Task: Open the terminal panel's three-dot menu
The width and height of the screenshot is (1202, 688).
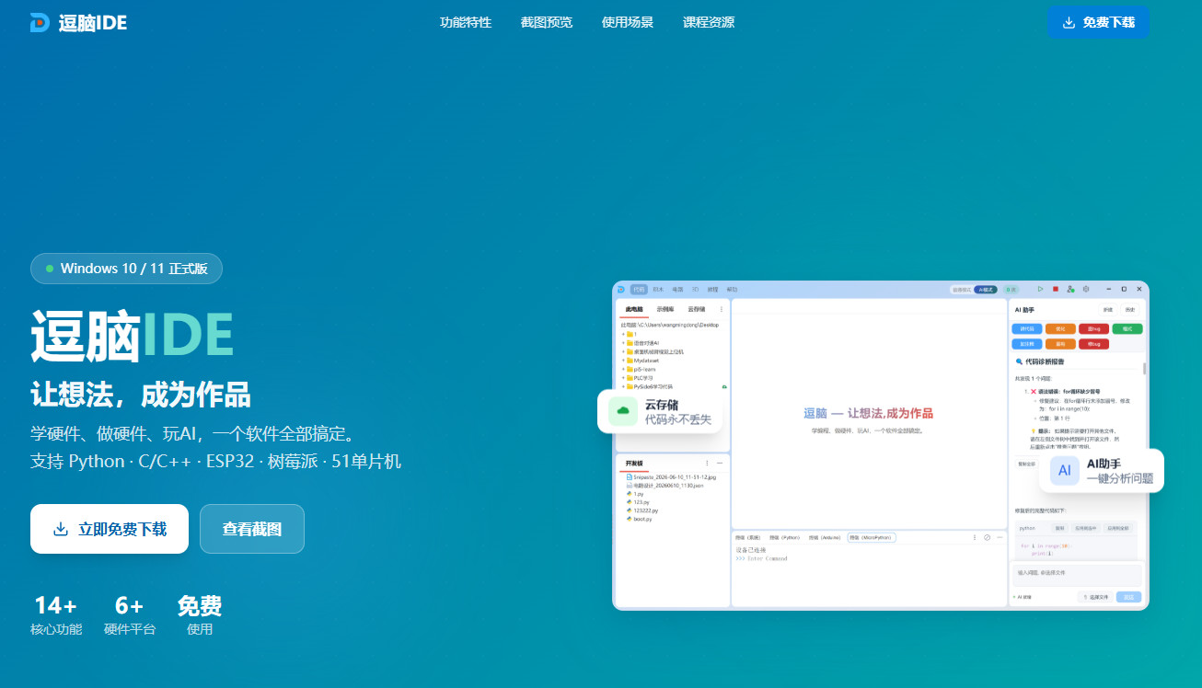Action: pyautogui.click(x=975, y=537)
